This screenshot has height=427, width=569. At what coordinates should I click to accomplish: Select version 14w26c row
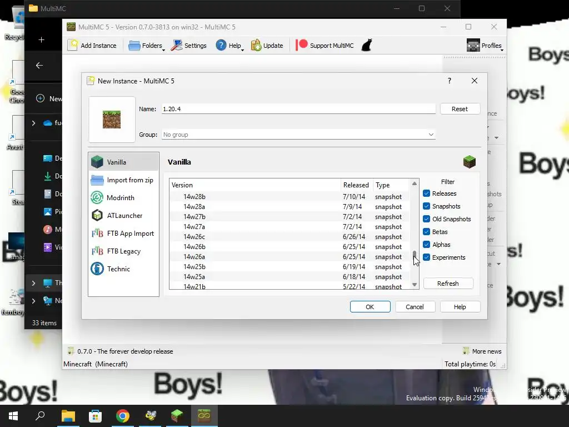(x=290, y=237)
